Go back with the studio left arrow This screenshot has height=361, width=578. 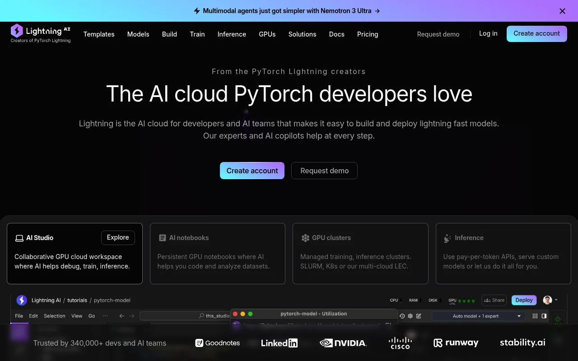click(x=122, y=316)
